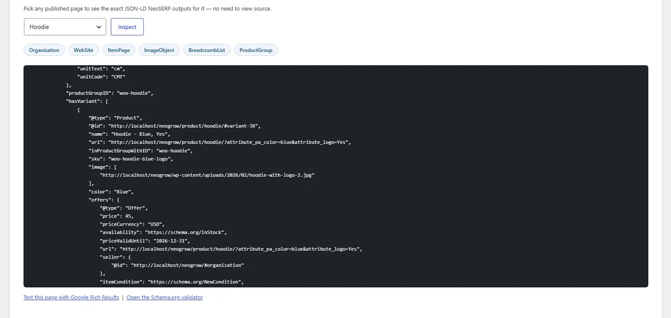Click the "sku": "woo-hoodie-blue-logo" line

tap(131, 159)
